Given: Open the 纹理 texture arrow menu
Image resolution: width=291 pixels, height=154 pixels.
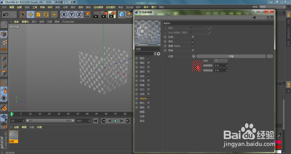Looking at the screenshot, I should 194,56.
